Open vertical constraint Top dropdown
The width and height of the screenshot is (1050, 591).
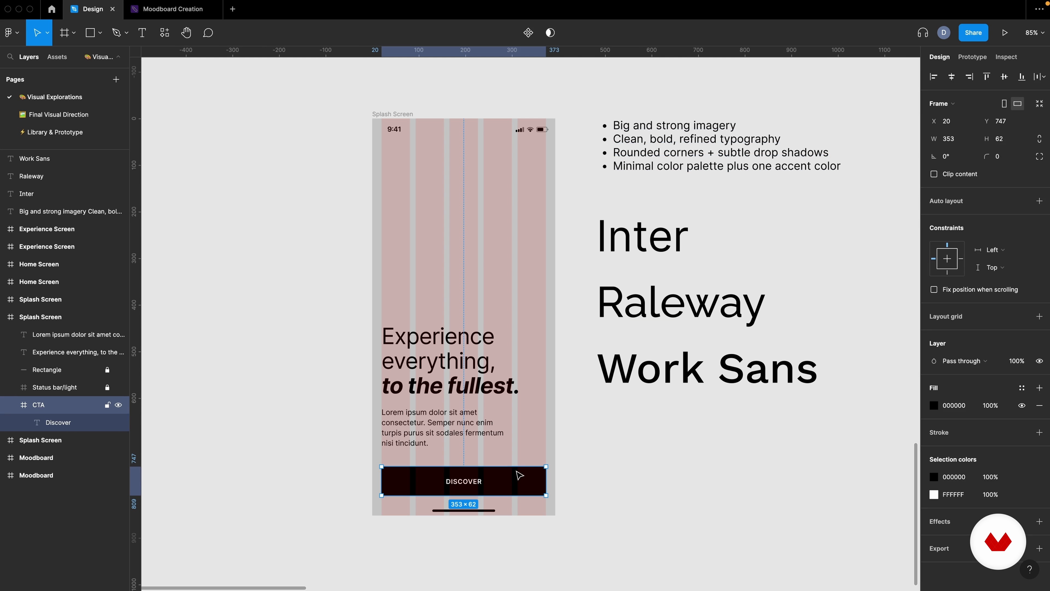point(995,268)
